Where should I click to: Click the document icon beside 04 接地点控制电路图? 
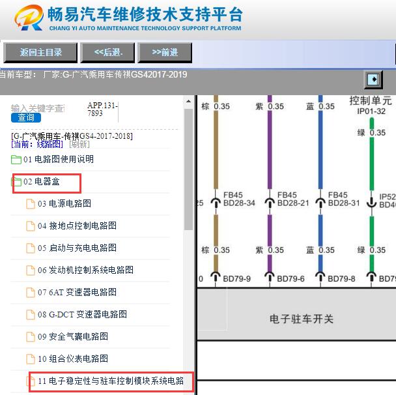pyautogui.click(x=31, y=226)
